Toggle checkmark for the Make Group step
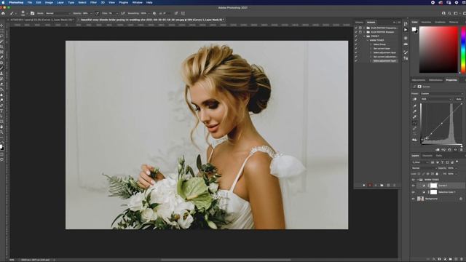Image resolution: width=466 pixels, height=262 pixels. [x=356, y=44]
